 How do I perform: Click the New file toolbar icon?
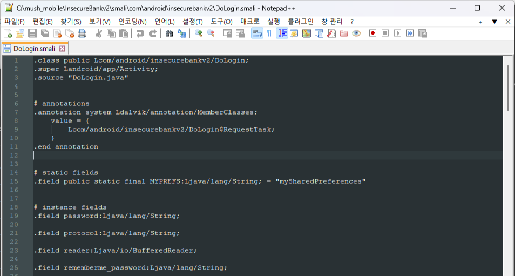tap(8, 33)
